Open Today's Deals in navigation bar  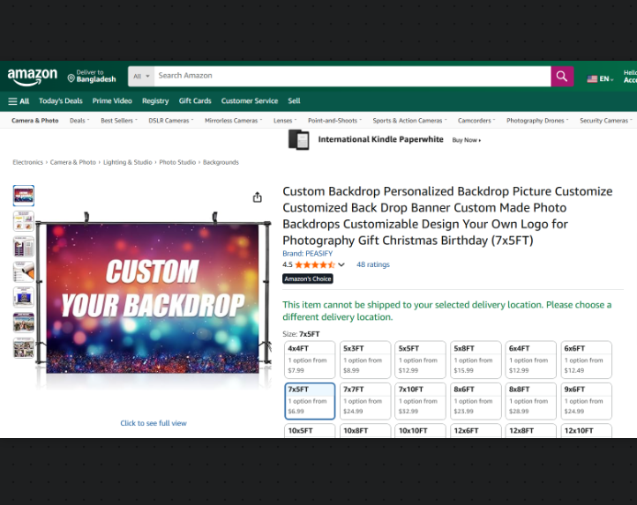tap(60, 101)
